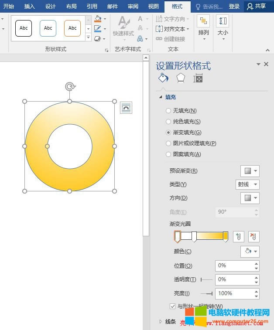
Task: Click the shape fill paint bucket icon
Action: 97,19
